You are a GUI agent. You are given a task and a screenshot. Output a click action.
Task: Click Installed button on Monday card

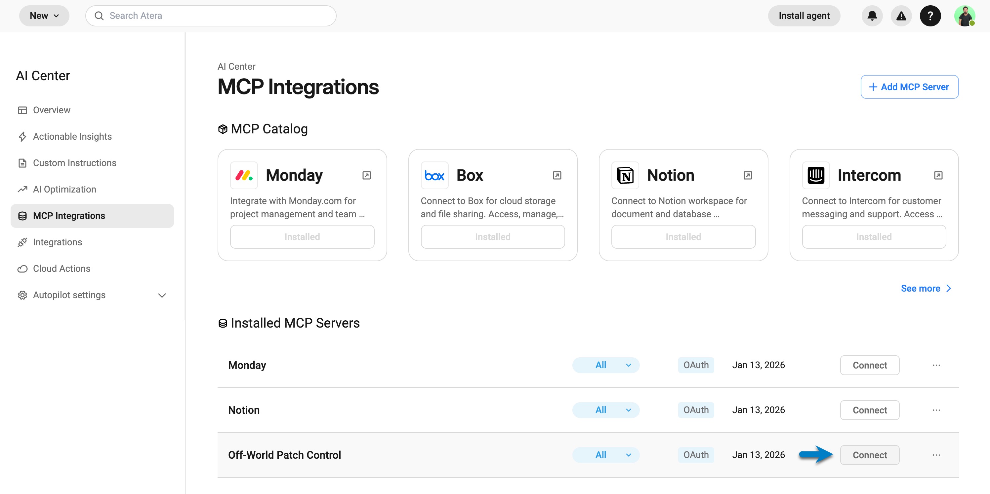302,237
